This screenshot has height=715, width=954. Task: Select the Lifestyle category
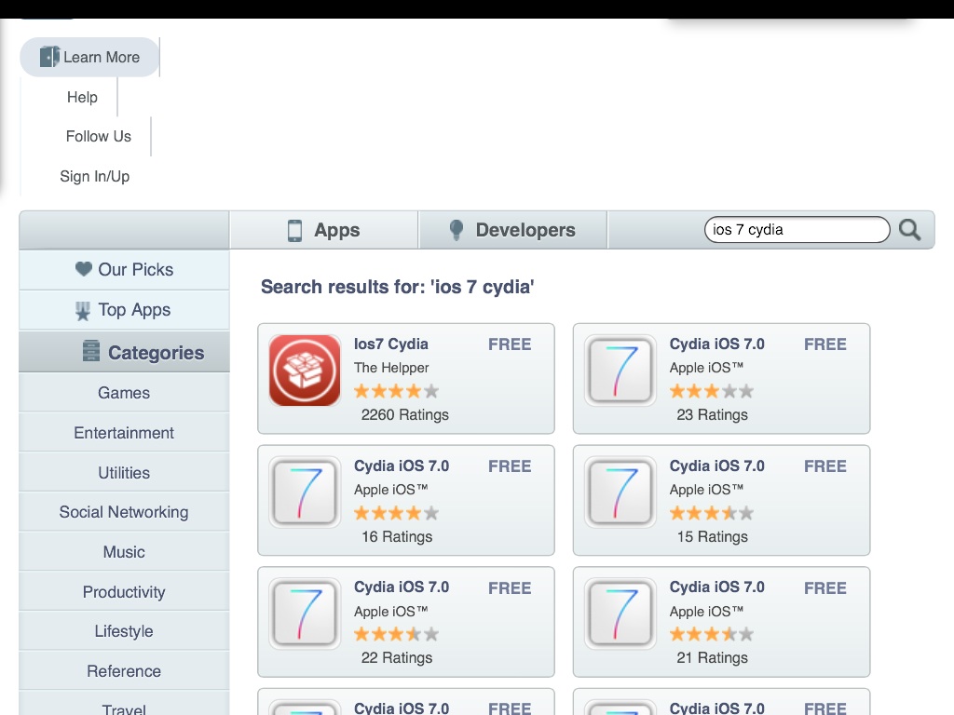124,631
